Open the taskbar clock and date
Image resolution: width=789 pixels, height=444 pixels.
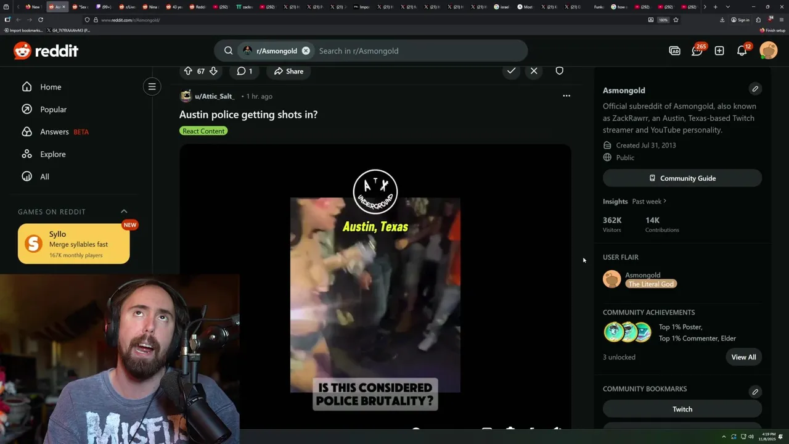point(768,437)
